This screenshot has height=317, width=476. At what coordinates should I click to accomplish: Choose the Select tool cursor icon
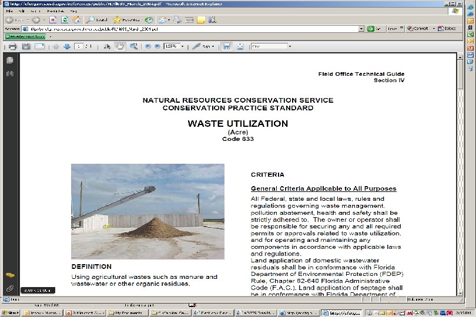[x=107, y=46]
